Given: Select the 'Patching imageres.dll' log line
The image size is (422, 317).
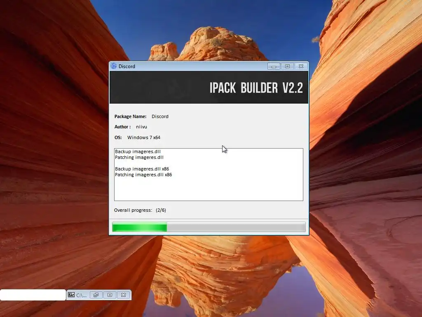Looking at the screenshot, I should coord(139,157).
